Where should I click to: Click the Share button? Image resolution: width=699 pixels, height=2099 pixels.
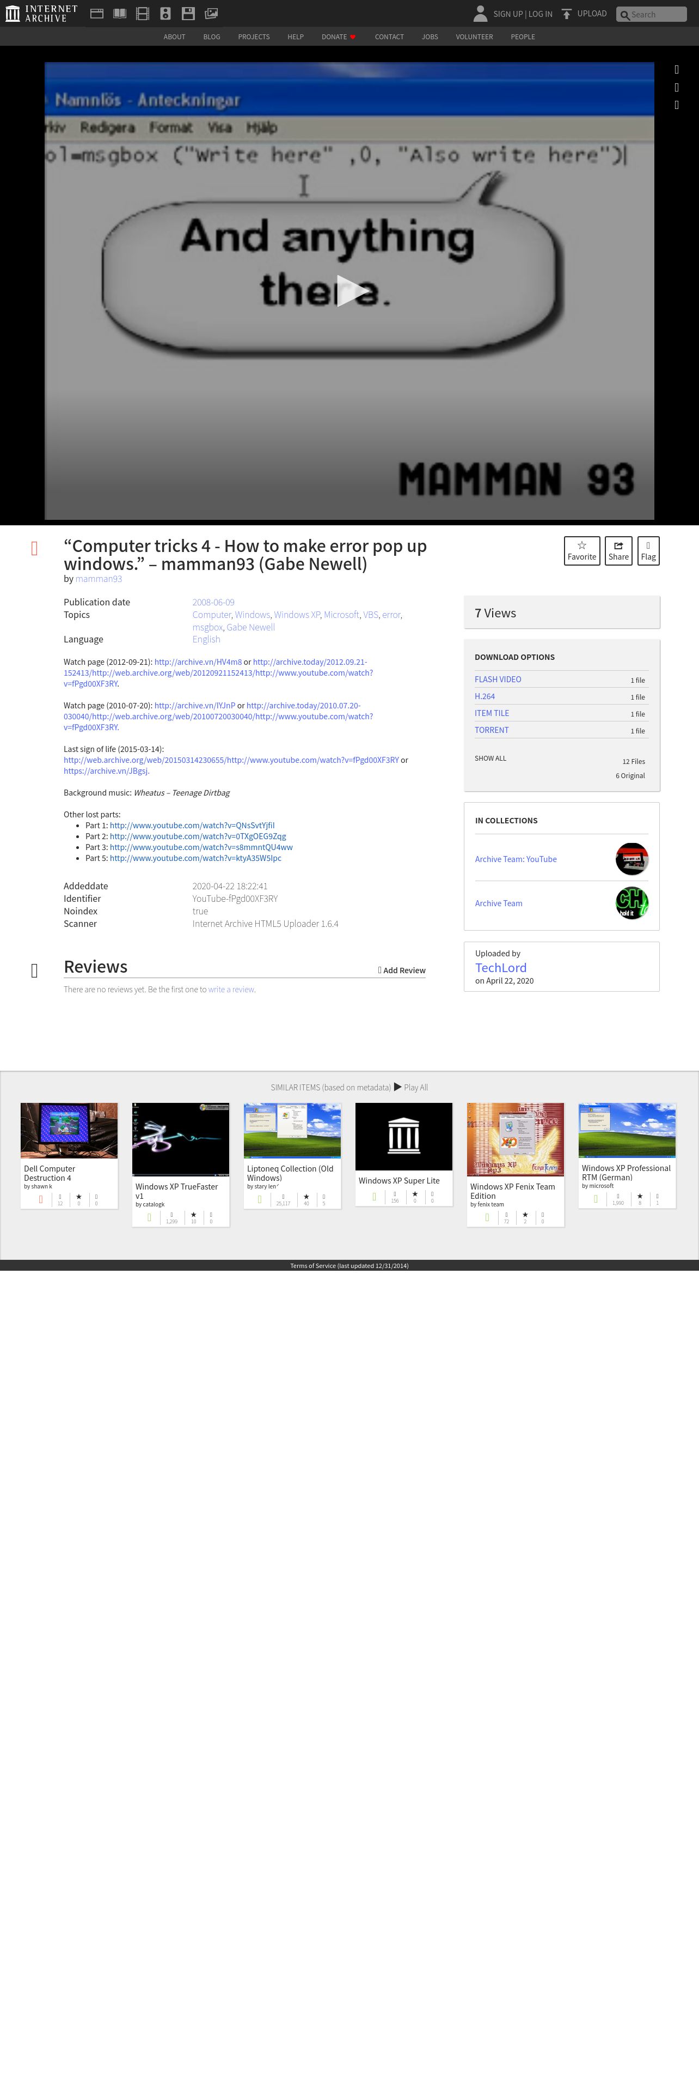(618, 551)
